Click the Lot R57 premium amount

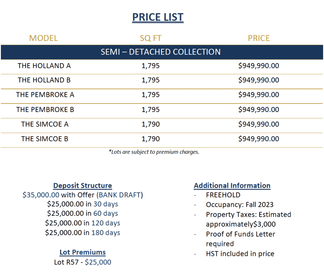[98, 262]
